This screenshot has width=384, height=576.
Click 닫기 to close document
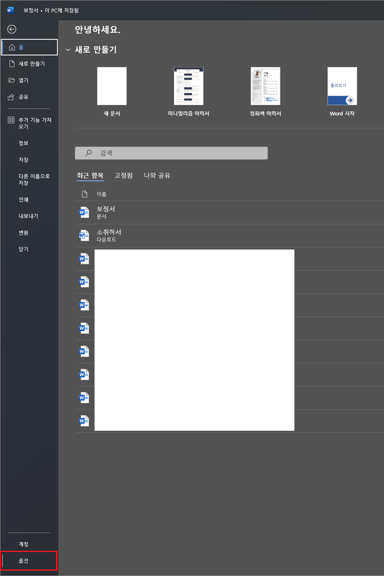tap(24, 249)
